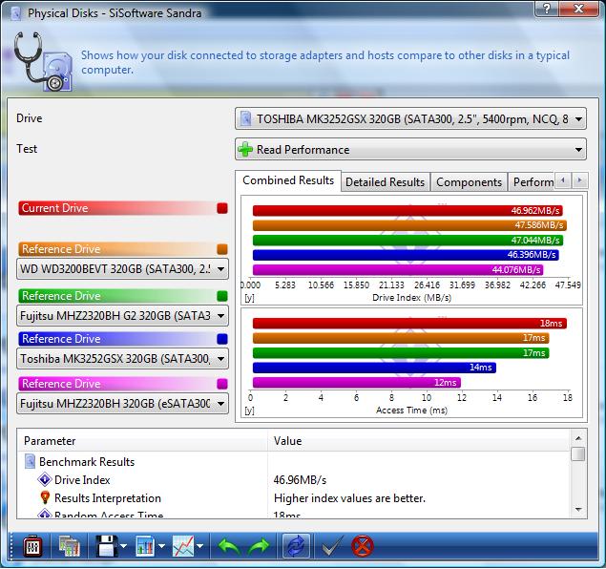The width and height of the screenshot is (606, 569).
Task: Click the options sliders icon in bottom toolbar
Action: [x=32, y=546]
